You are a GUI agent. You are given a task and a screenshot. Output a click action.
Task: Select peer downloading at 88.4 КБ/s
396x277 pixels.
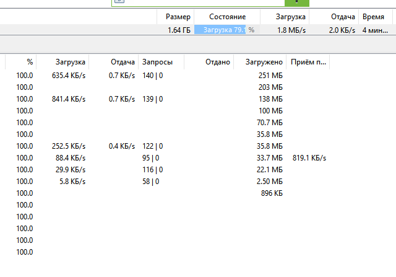click(71, 158)
